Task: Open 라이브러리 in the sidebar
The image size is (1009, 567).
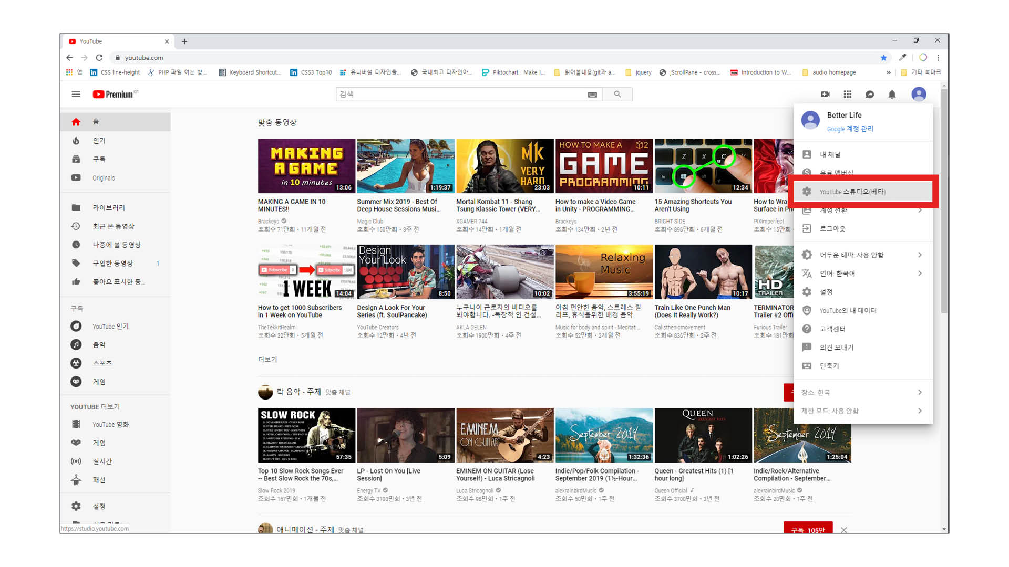Action: [x=115, y=208]
